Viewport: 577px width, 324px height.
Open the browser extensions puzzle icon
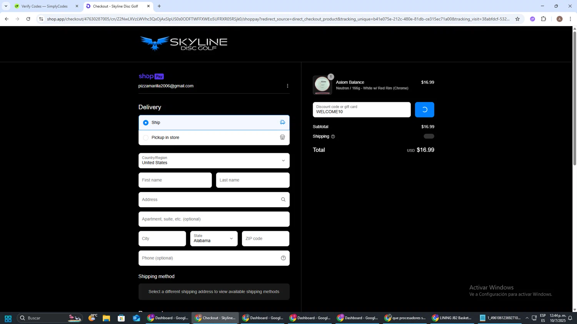544,19
